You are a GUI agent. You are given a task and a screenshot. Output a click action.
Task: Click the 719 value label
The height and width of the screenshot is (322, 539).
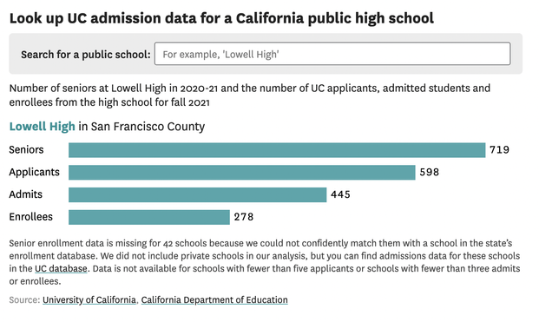click(499, 150)
